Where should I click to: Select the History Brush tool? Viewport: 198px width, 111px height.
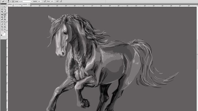5,17
